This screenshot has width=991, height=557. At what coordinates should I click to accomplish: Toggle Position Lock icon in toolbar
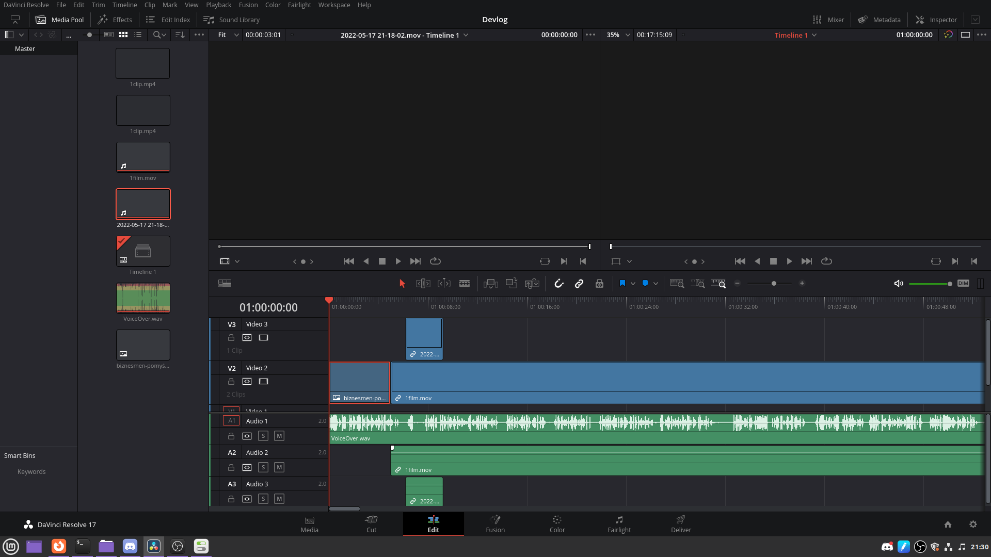click(x=599, y=284)
